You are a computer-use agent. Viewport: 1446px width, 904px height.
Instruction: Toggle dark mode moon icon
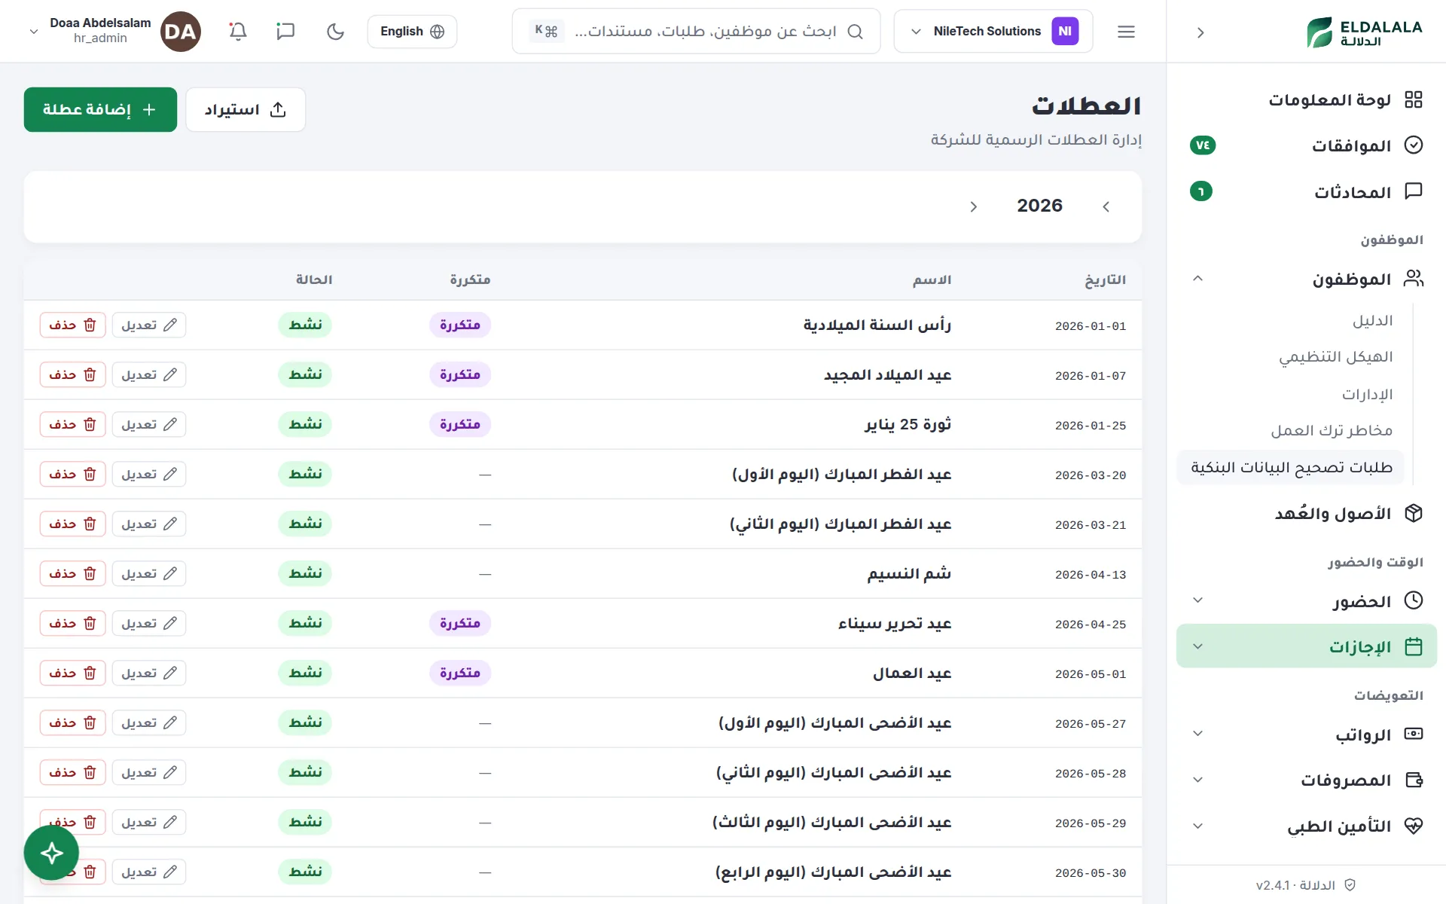coord(335,32)
